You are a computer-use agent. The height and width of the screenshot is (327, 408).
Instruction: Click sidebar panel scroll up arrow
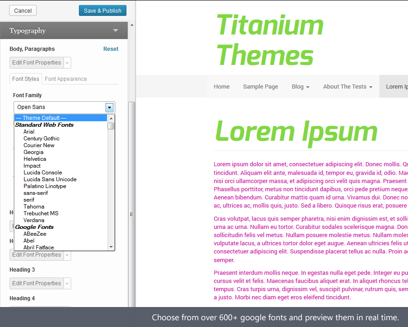click(x=132, y=25)
